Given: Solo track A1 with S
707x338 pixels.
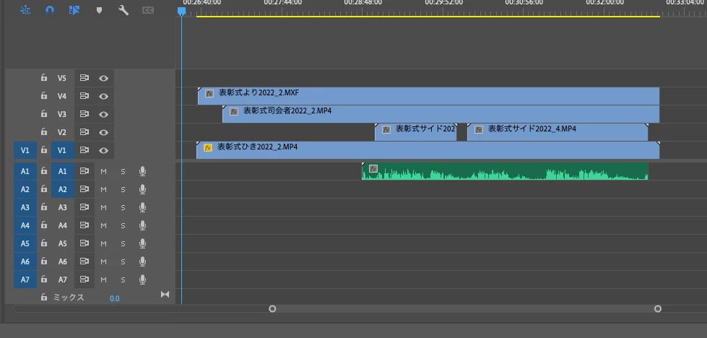Looking at the screenshot, I should [123, 171].
